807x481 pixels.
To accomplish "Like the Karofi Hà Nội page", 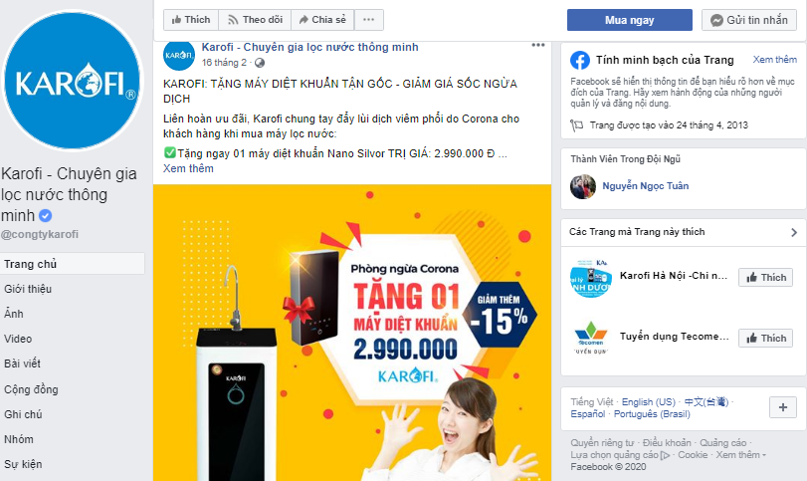I will click(x=766, y=278).
